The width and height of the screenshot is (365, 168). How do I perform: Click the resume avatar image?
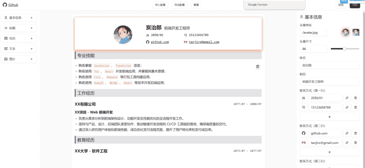[123, 35]
